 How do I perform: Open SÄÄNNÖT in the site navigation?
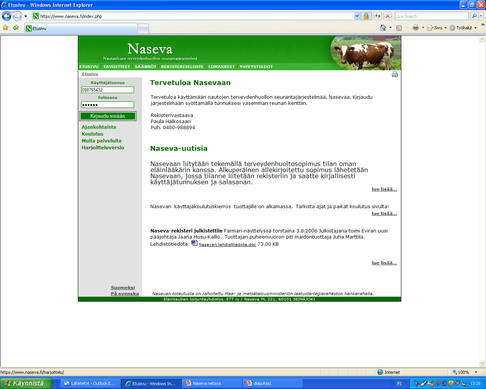pos(145,66)
